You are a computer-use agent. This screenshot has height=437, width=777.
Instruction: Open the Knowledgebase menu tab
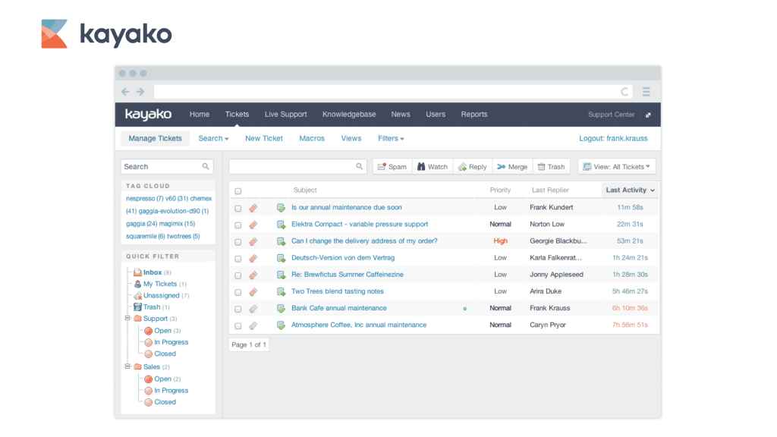349,115
